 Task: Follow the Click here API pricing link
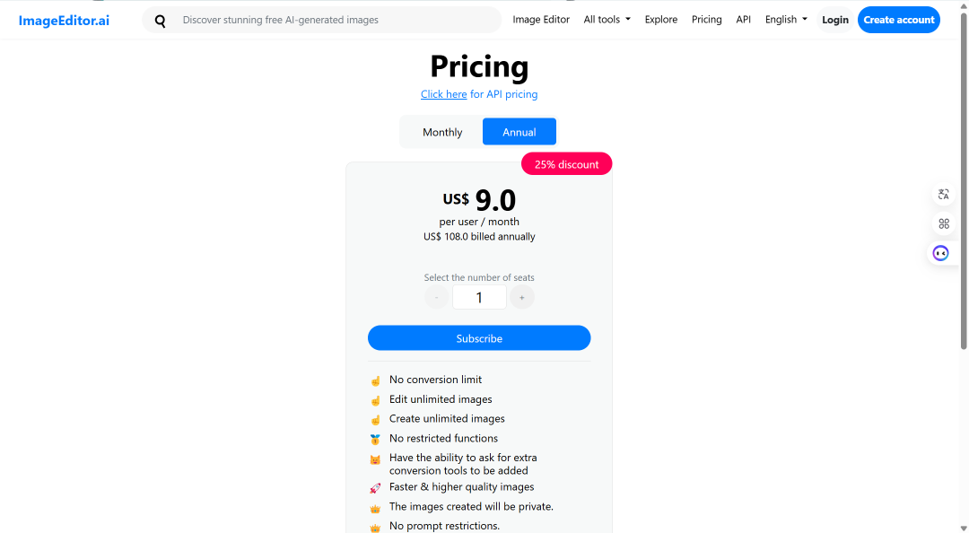tap(444, 94)
